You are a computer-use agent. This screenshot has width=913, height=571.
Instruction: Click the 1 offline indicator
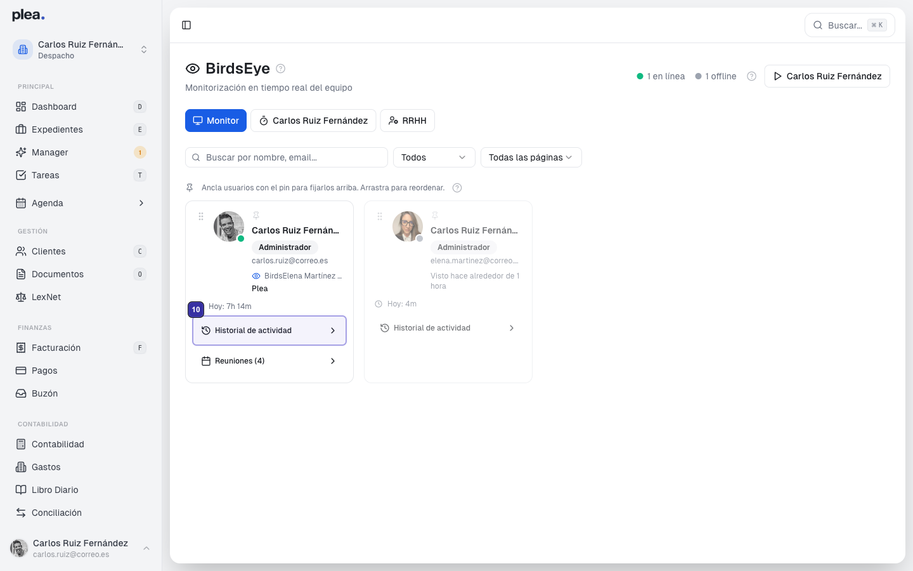pos(716,76)
